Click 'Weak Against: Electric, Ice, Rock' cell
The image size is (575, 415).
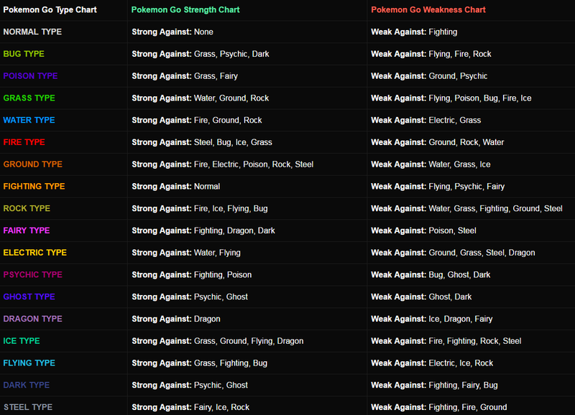point(432,363)
